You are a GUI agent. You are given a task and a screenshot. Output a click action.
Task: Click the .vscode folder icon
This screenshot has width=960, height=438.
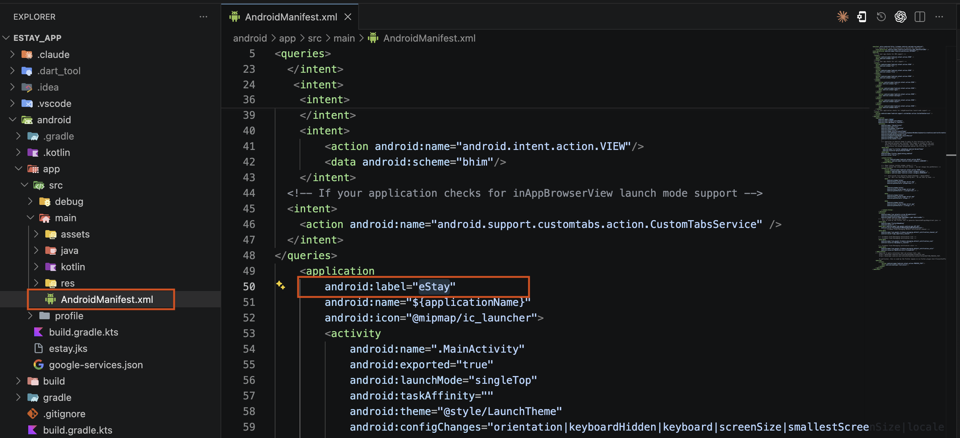27,103
